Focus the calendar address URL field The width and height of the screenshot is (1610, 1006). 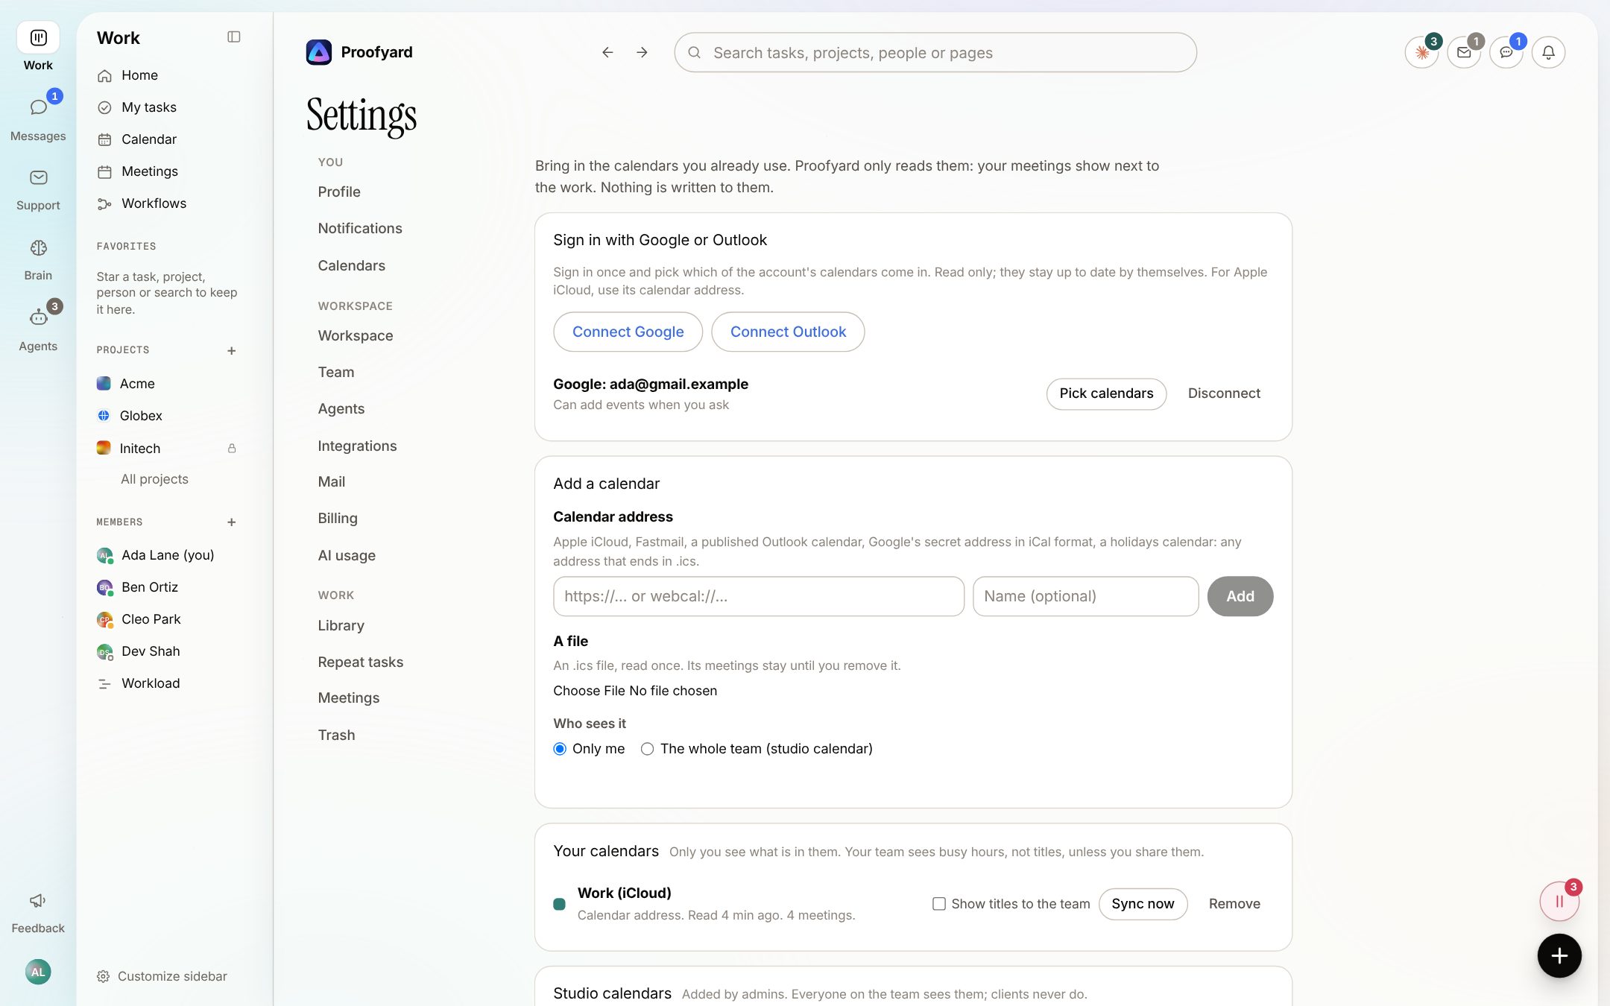point(759,596)
